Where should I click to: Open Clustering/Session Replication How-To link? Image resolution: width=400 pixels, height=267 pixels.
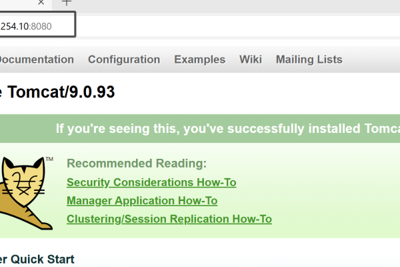coord(169,219)
